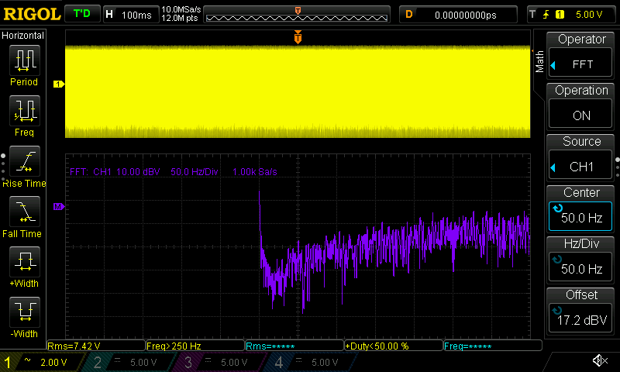Viewport: 620px width, 372px height.
Task: Select the Freq measurement icon
Action: click(x=23, y=111)
